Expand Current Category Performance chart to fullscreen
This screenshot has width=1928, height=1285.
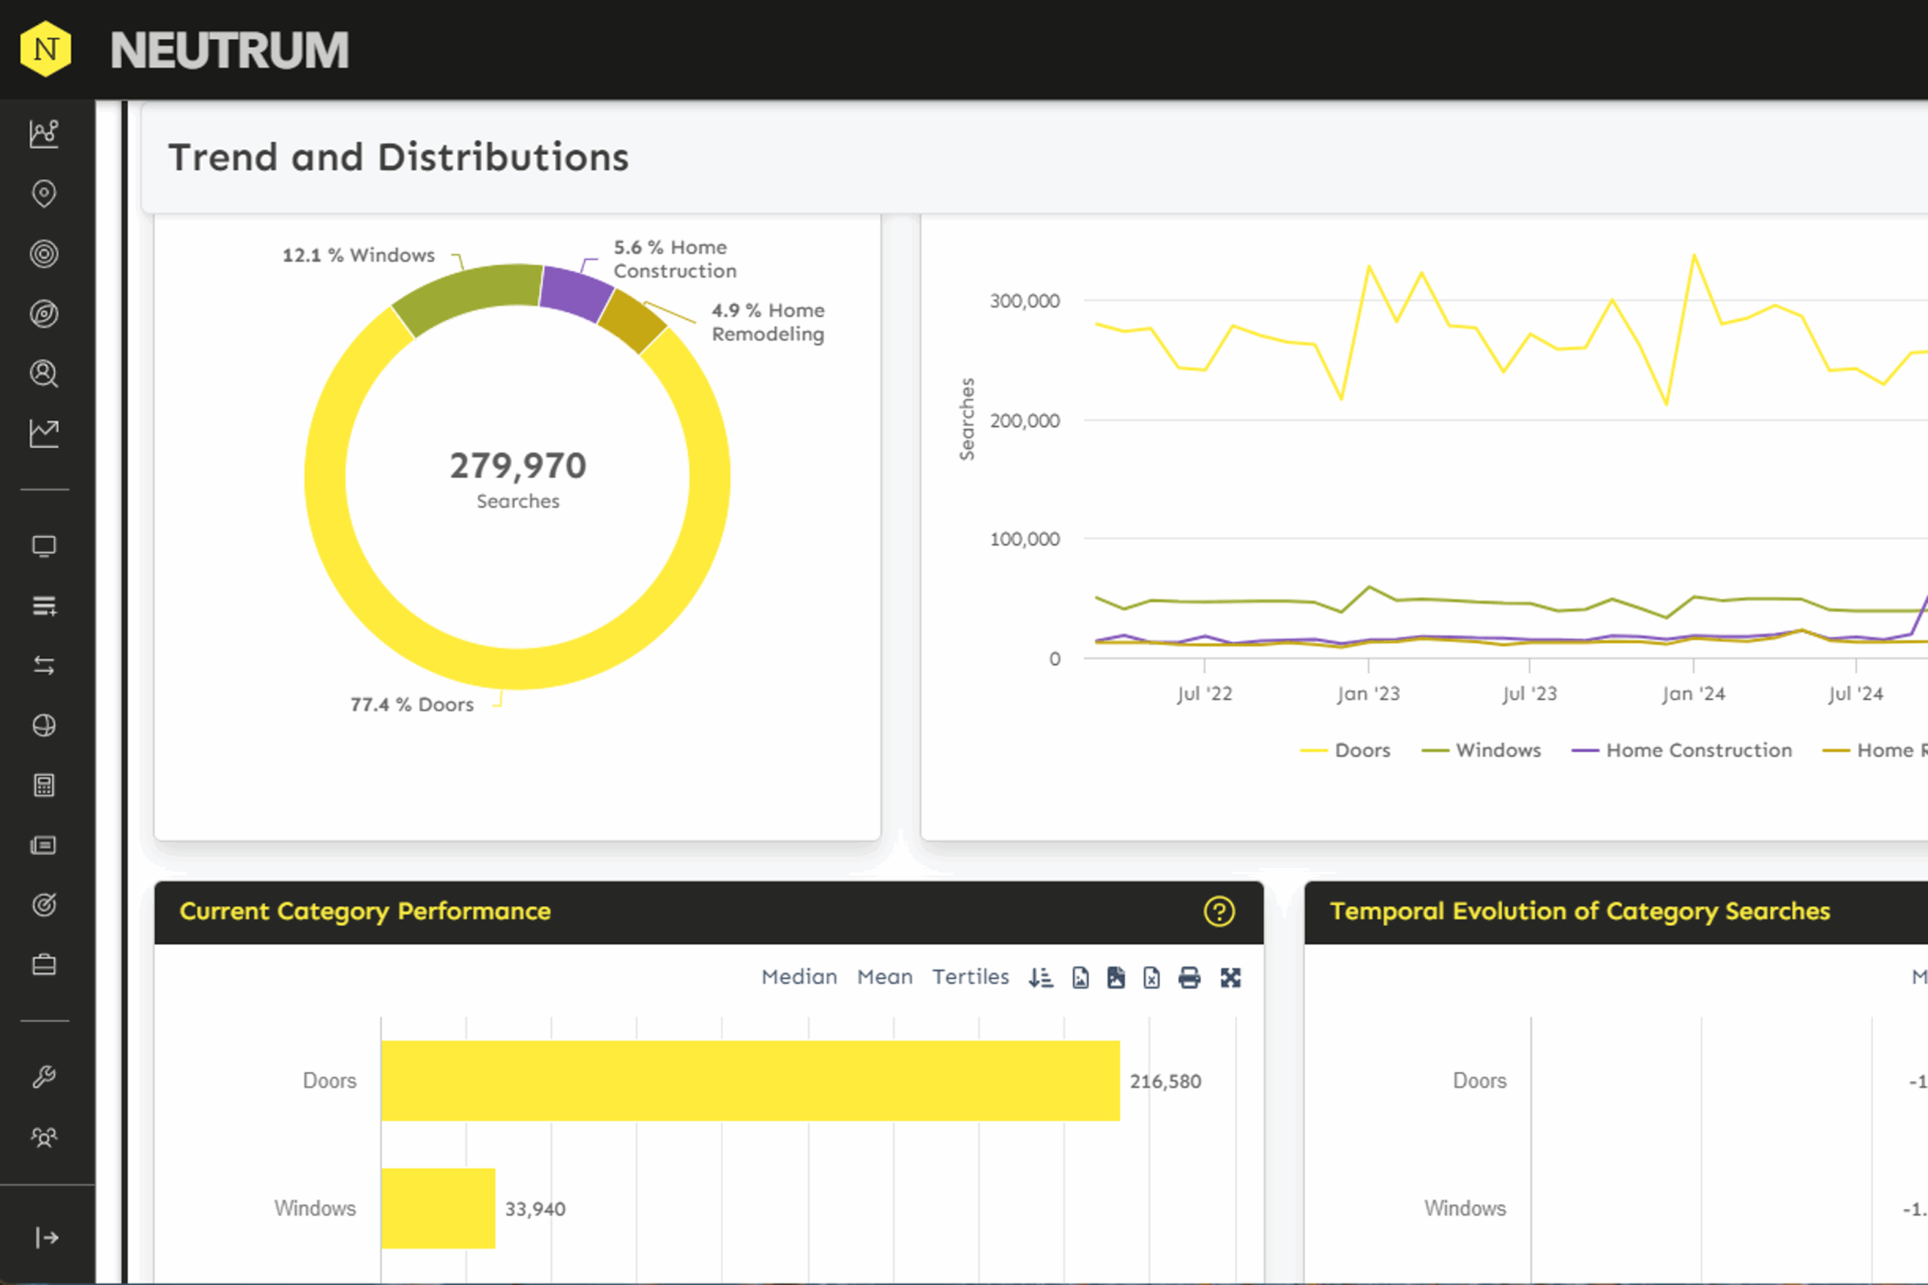[x=1231, y=978]
